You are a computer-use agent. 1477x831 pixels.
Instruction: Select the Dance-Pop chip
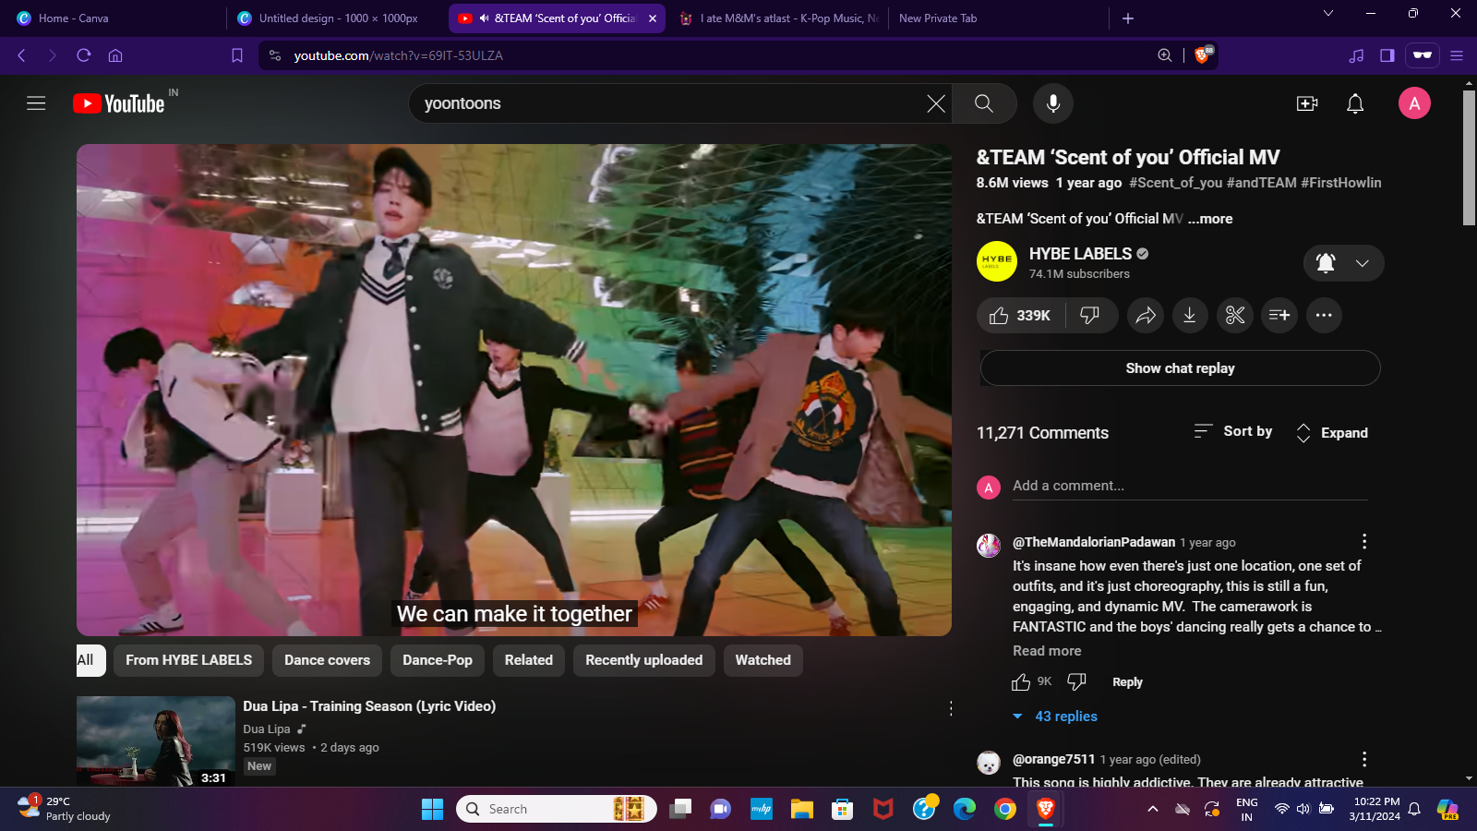pos(438,660)
